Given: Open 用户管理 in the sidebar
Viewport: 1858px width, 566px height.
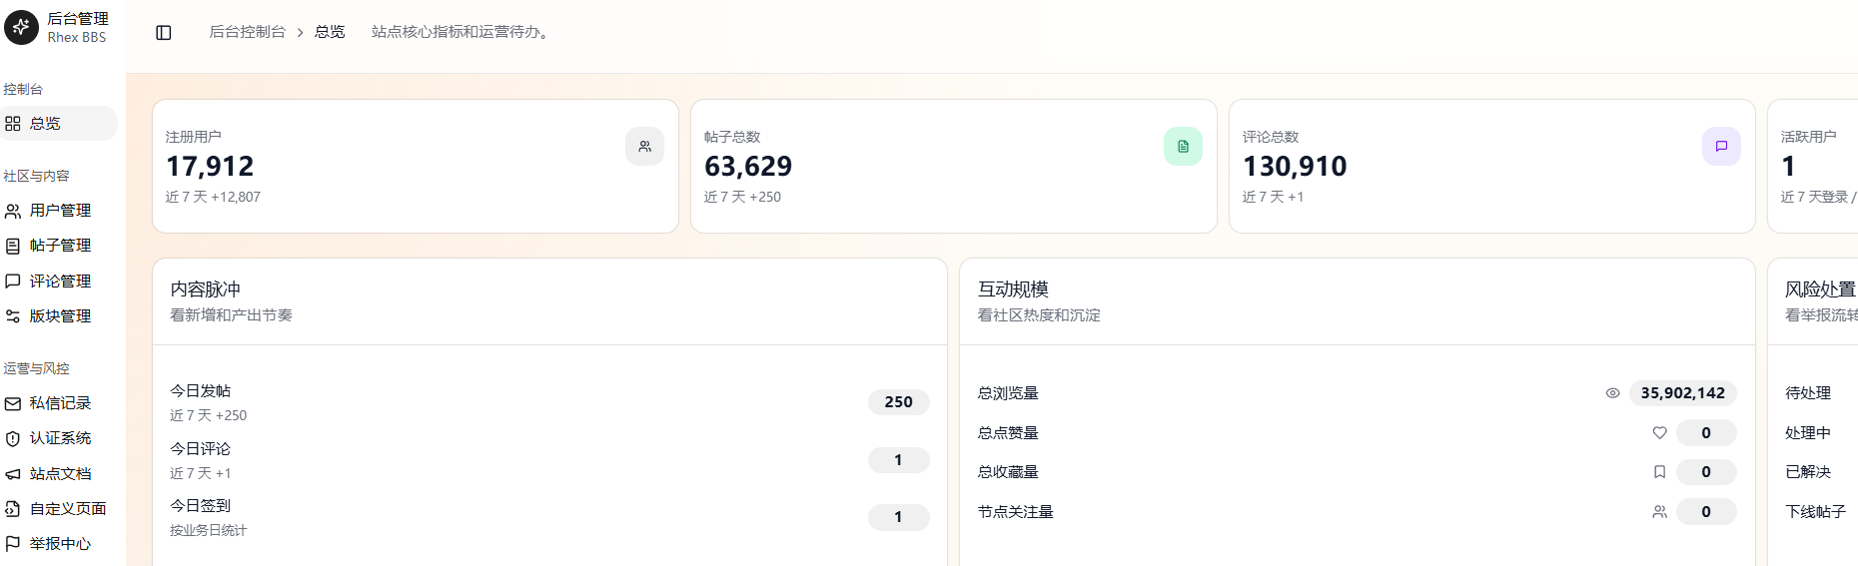Looking at the screenshot, I should click(59, 211).
